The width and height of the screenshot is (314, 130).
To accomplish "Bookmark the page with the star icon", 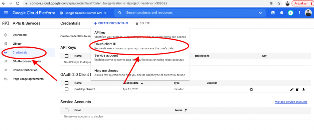I will pyautogui.click(x=278, y=3).
